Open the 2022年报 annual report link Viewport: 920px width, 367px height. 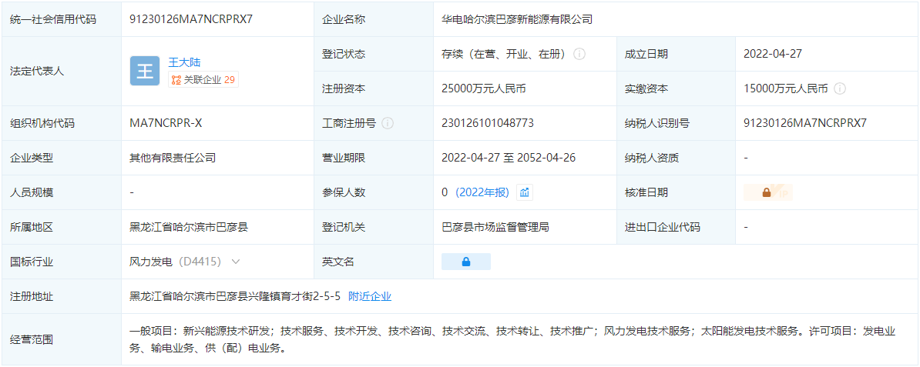point(482,192)
